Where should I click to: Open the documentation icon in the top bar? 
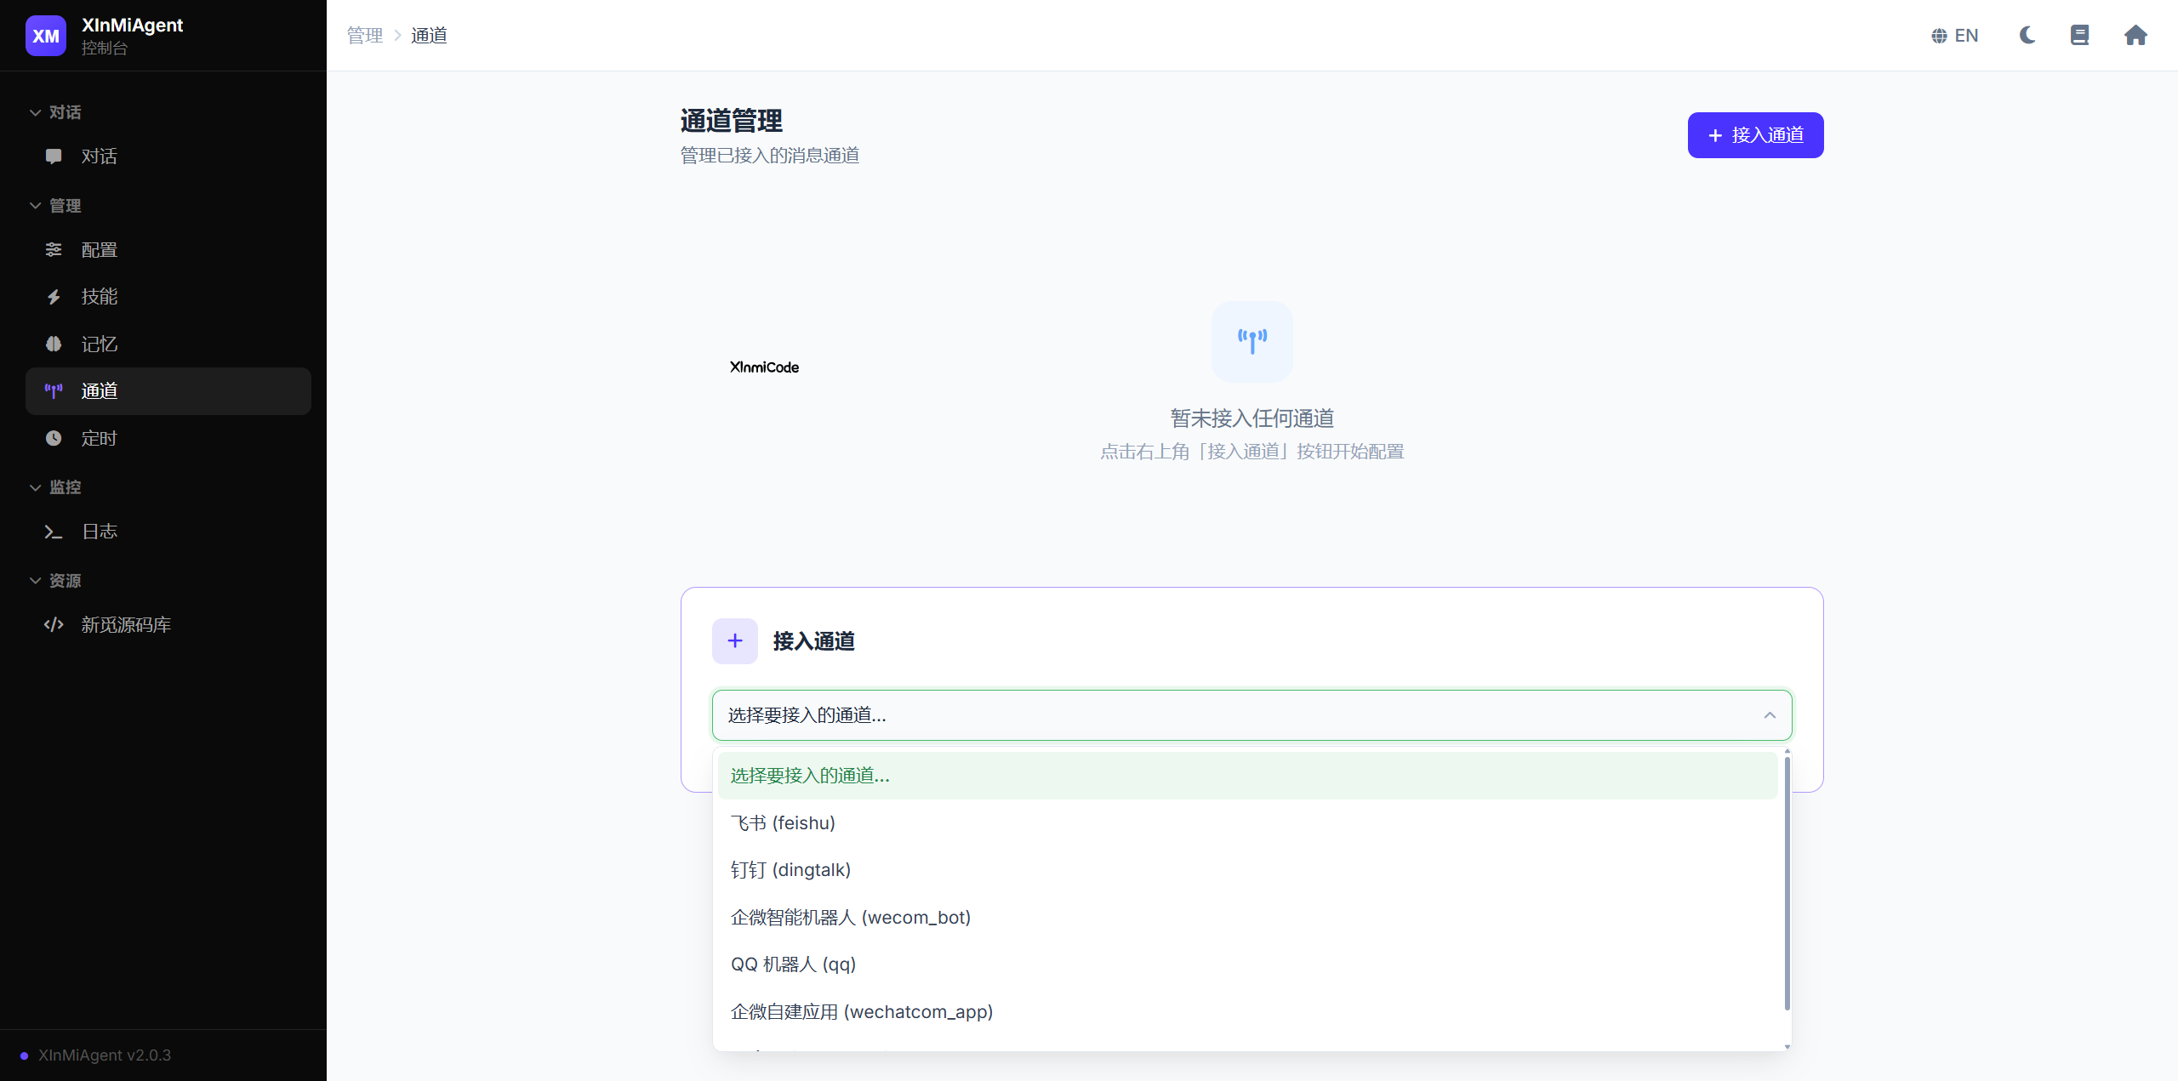tap(2081, 35)
